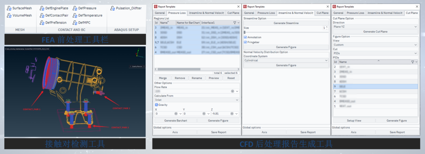Open the DefPressure tool
Image resolution: width=425 pixels, height=154 pixels.
[84, 8]
